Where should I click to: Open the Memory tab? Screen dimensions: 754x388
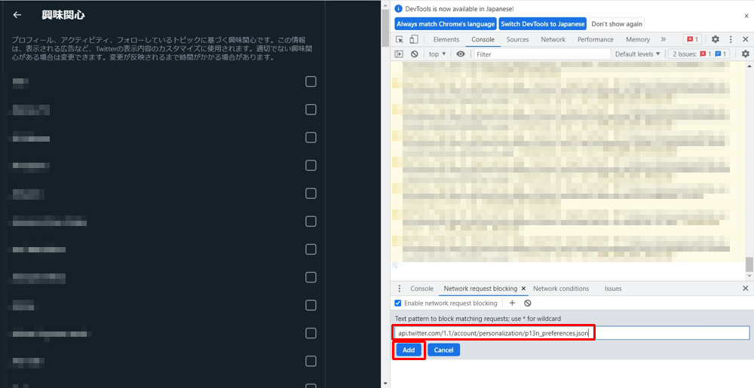638,39
